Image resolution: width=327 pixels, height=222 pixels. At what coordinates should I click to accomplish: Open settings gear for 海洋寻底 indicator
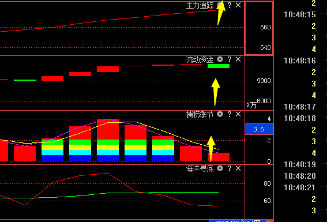tap(220, 168)
